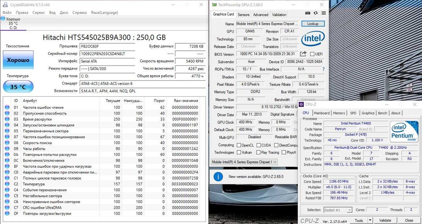Click the GPU-Z refresh icon
This screenshot has width=422, height=224.
point(316,13)
